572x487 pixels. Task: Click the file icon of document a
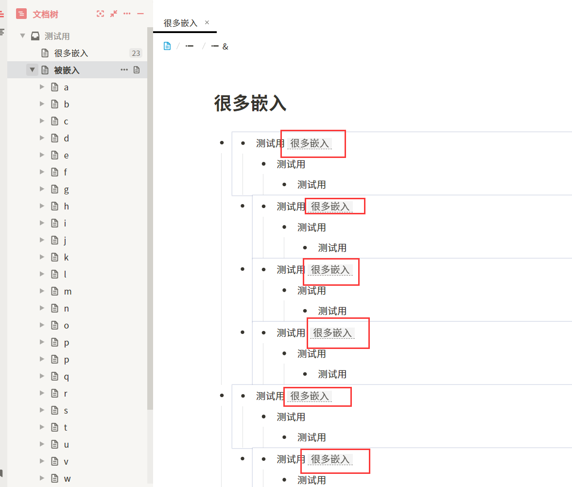[x=55, y=87]
